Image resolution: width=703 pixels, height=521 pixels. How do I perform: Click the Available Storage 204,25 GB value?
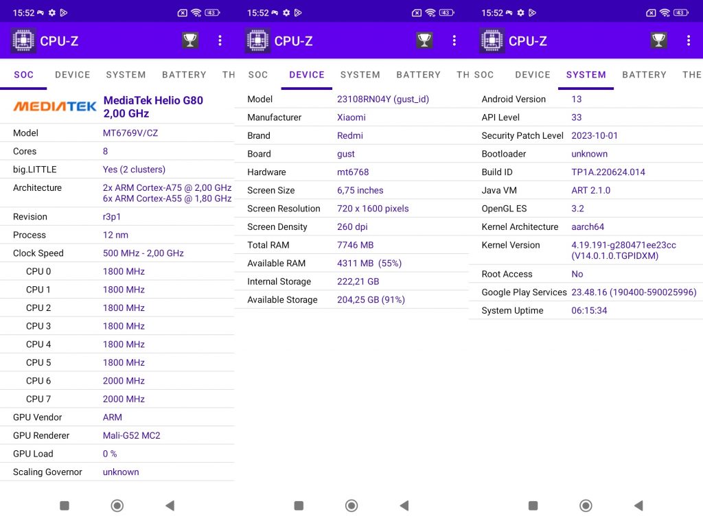[x=371, y=300]
